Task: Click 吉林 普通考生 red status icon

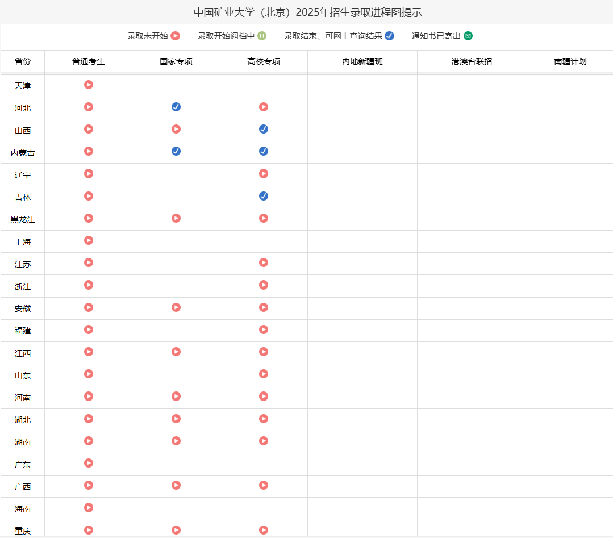Action: pos(89,196)
